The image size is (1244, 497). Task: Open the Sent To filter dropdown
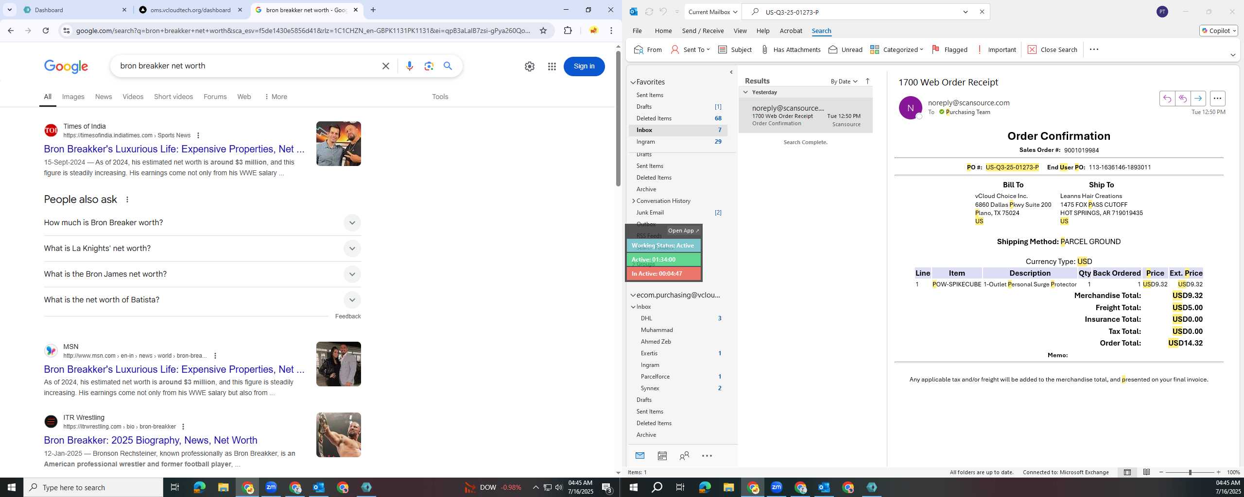pos(690,50)
